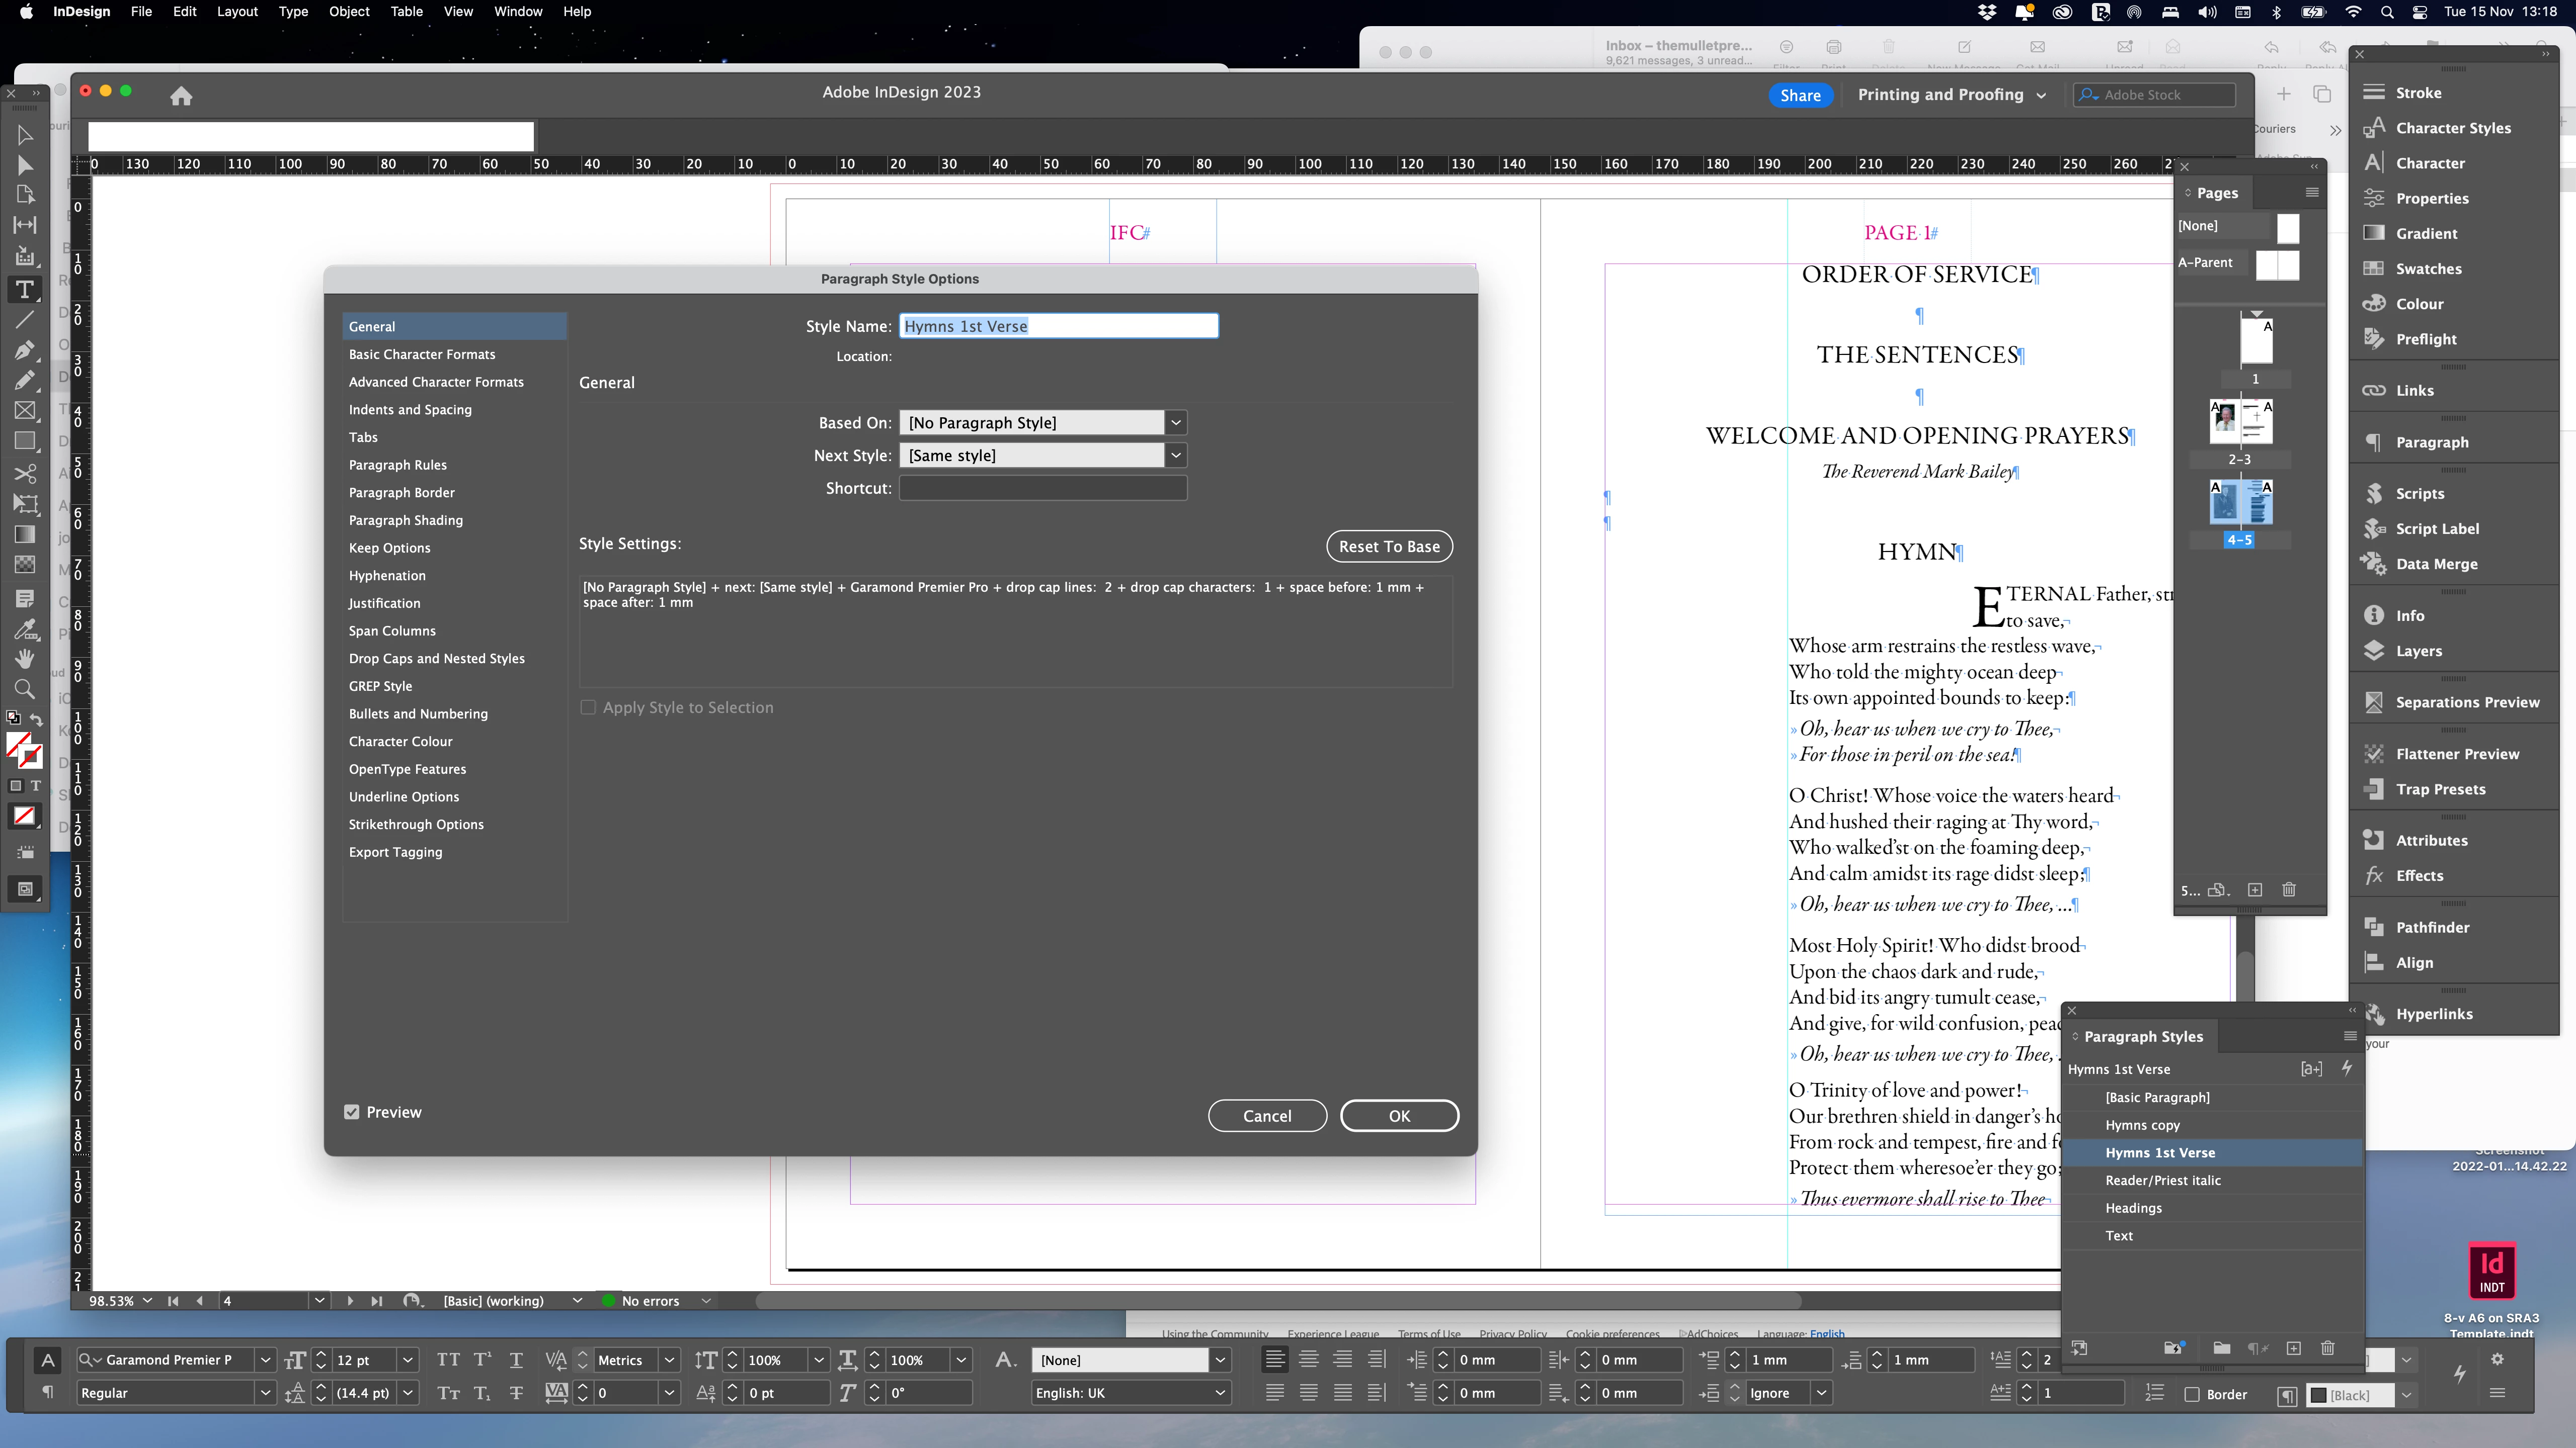
Task: Open Printing and Proofing workspace dropdown
Action: pos(1951,95)
